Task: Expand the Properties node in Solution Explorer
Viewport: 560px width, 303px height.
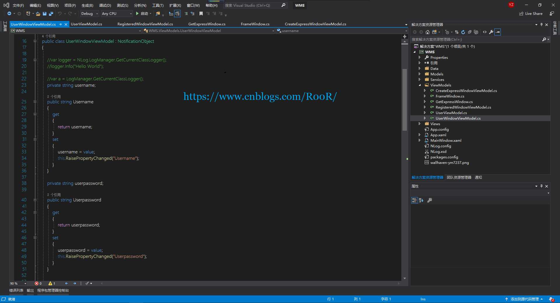Action: [419, 57]
